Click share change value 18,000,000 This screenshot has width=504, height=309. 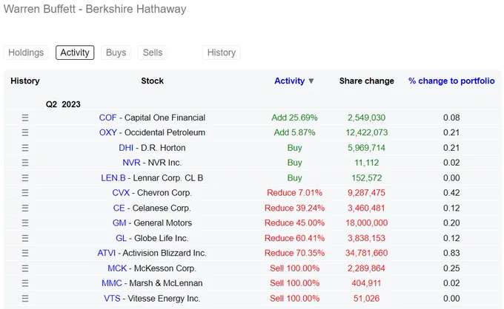pos(367,223)
